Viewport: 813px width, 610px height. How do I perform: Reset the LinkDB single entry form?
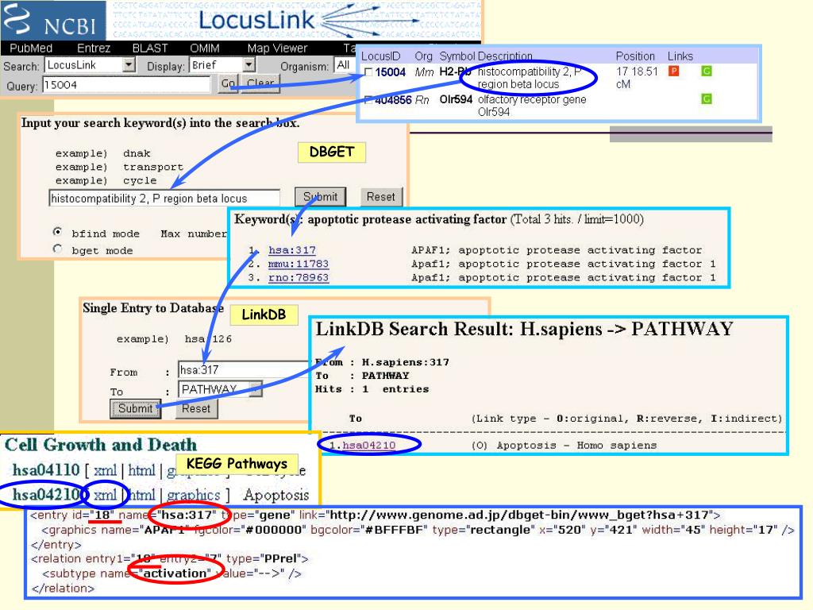195,408
